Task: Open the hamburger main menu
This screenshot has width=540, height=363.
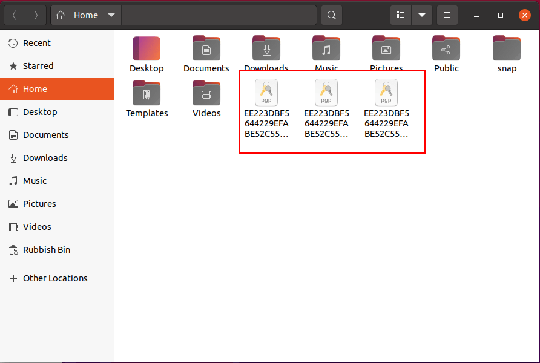Action: (447, 15)
